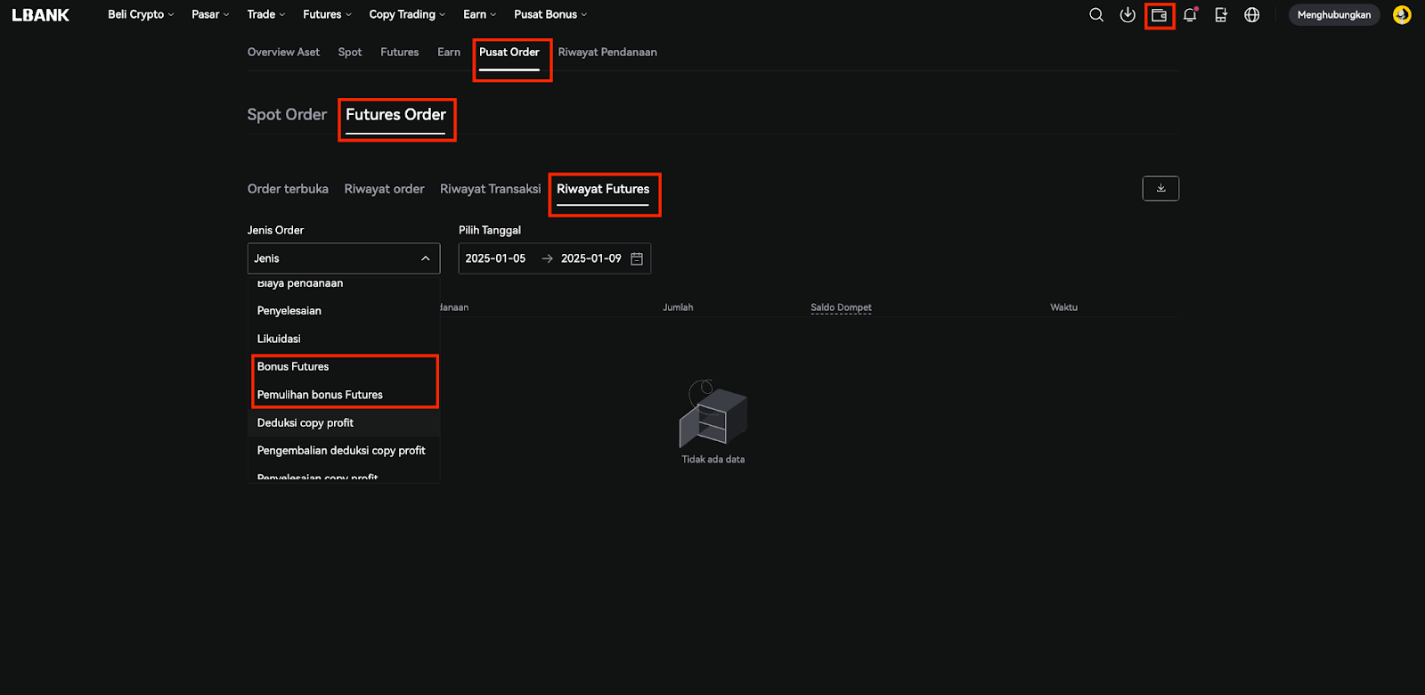Viewport: 1425px width, 695px height.
Task: Click the search magnifier icon
Action: pyautogui.click(x=1096, y=15)
